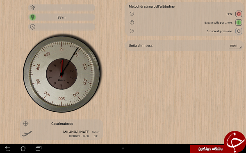Tap the Metodi di stima dell'altitudine heading
246x153 pixels.
pyautogui.click(x=152, y=7)
